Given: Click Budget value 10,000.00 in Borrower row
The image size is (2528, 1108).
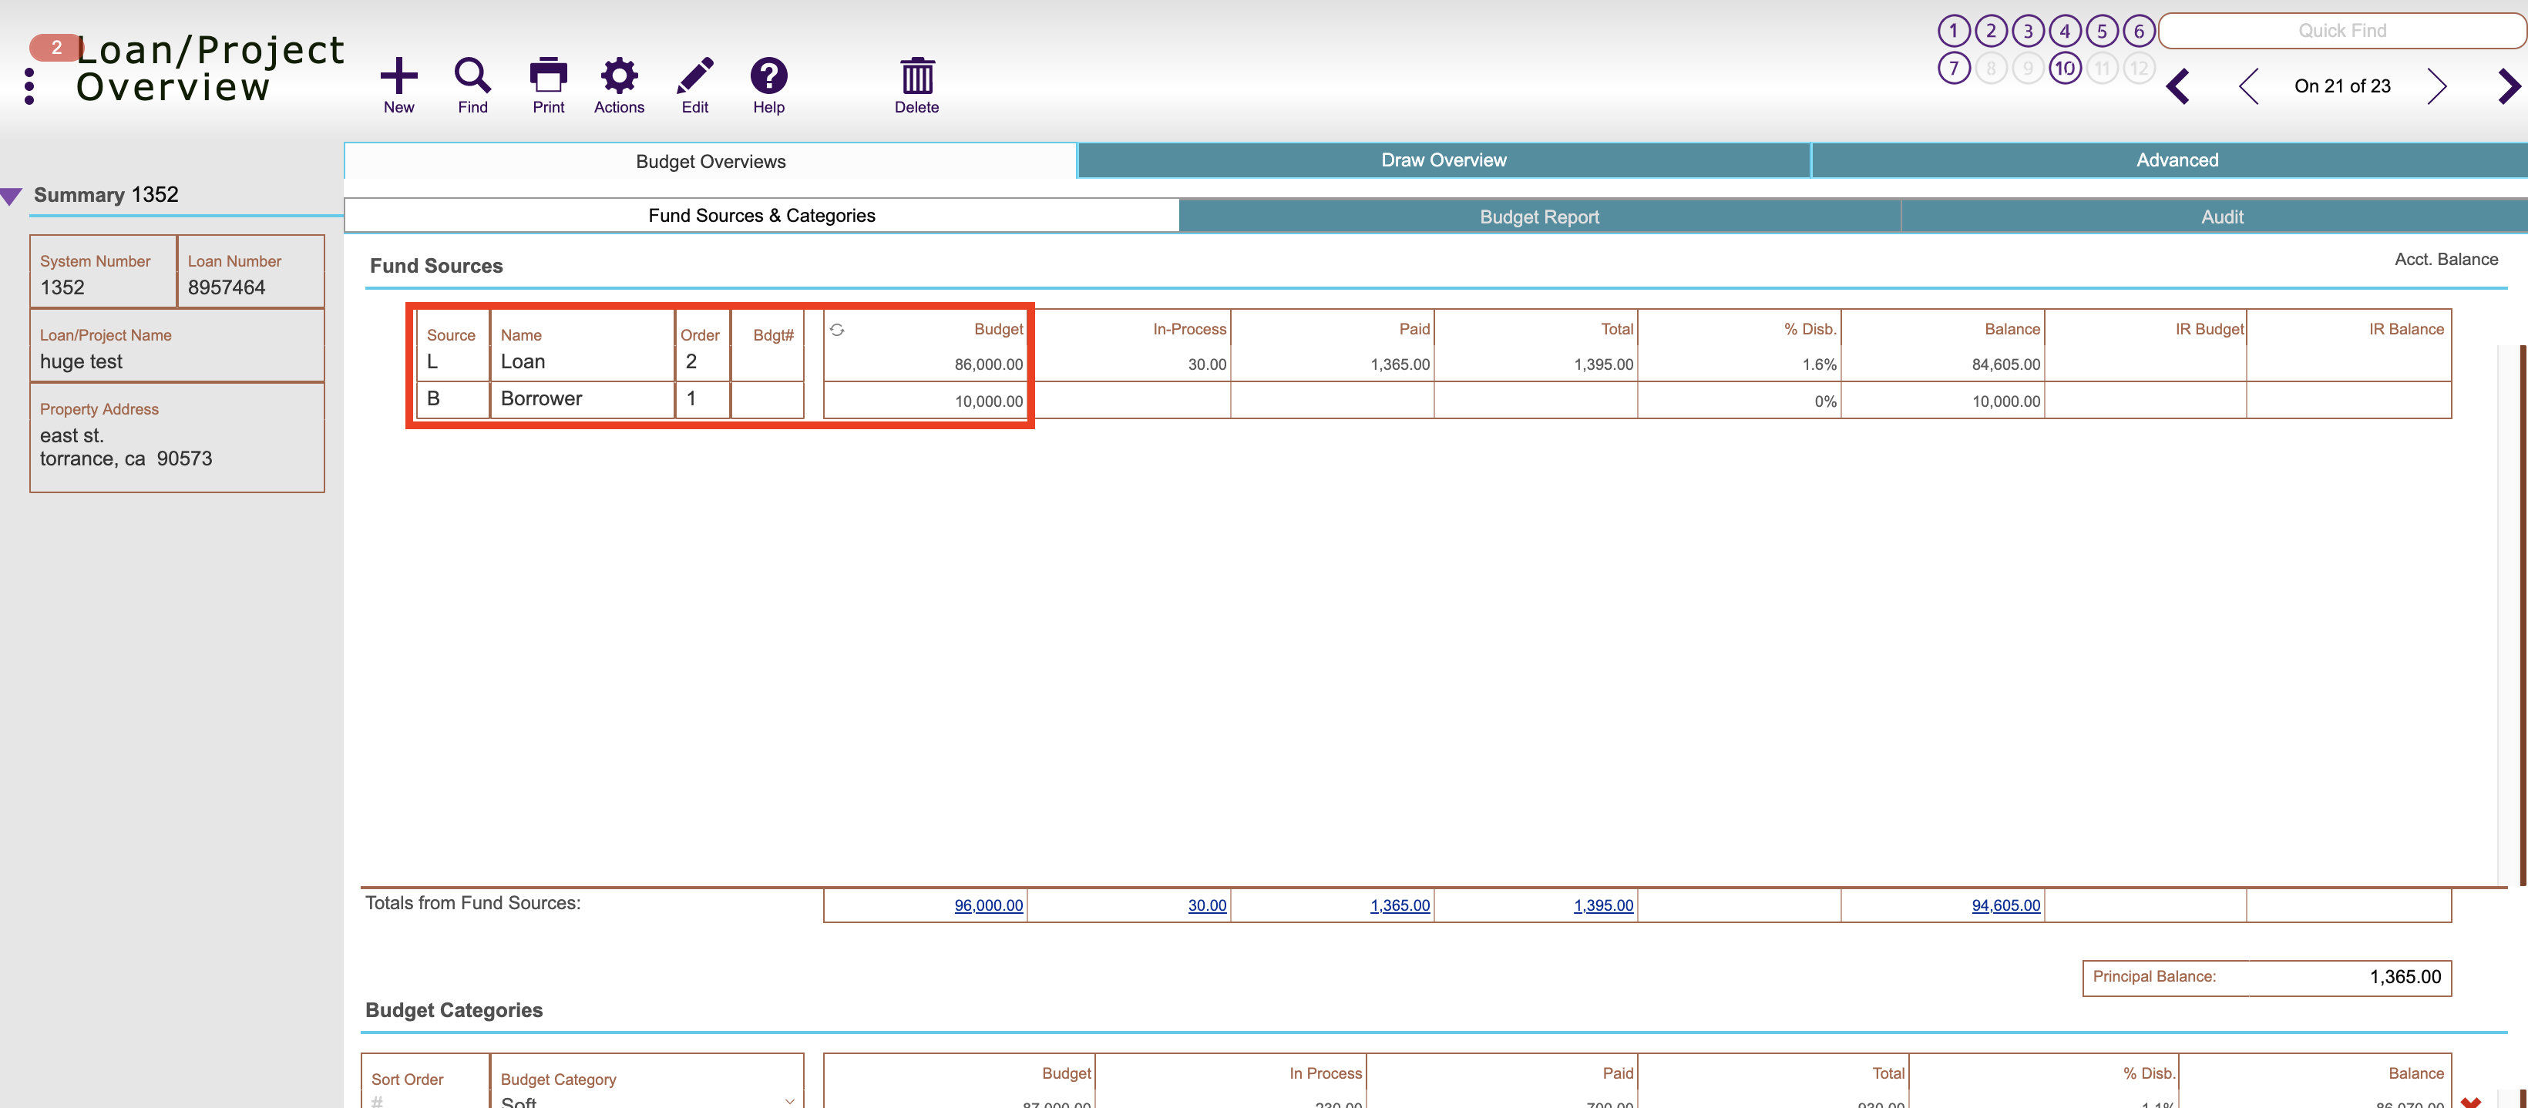Looking at the screenshot, I should [988, 401].
